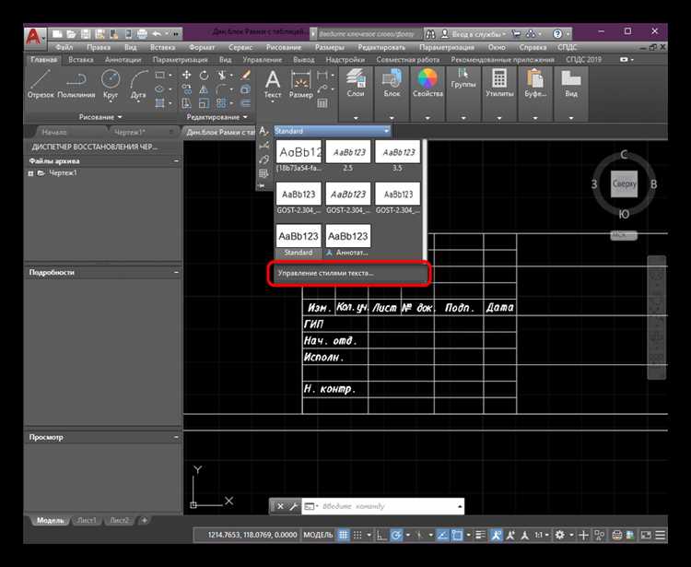The image size is (691, 567).
Task: Expand the Чертеж1 tree node
Action: 31,173
